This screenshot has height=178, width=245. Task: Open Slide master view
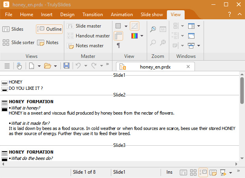(84, 26)
